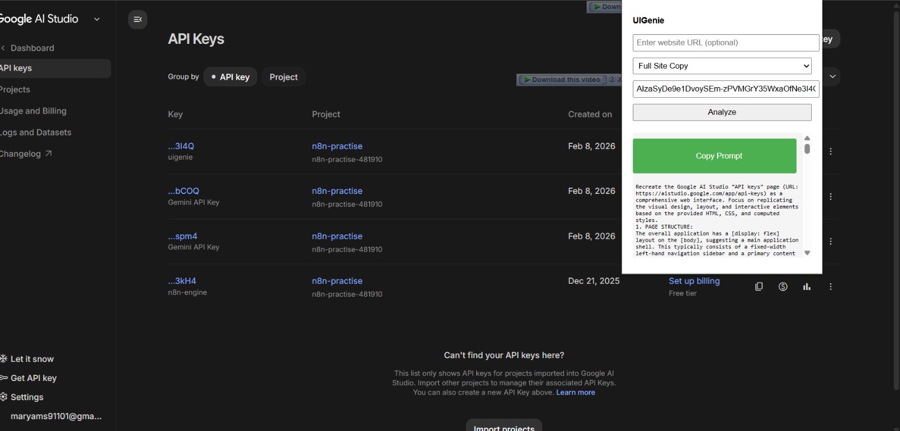Click the Dec 21, 2025 date cell
Image resolution: width=900 pixels, height=431 pixels.
tap(594, 281)
